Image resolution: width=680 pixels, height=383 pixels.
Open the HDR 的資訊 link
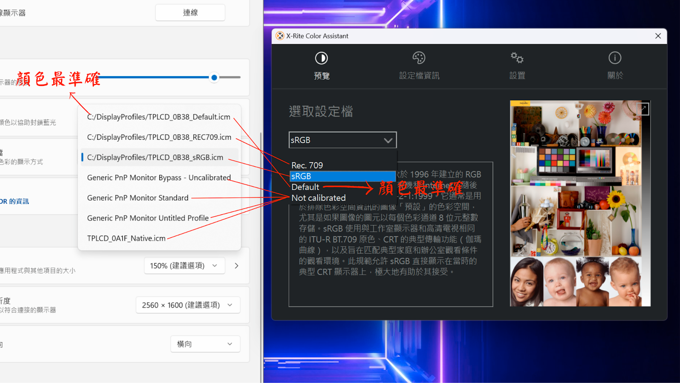pos(14,201)
